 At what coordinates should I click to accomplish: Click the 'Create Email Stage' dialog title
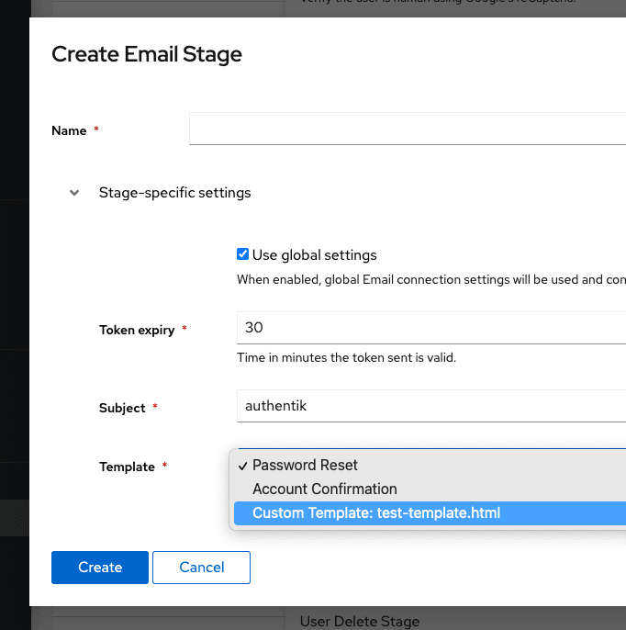point(147,54)
